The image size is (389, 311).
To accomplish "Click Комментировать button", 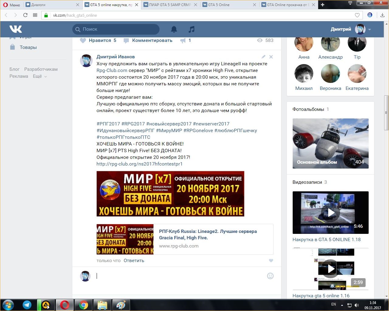I will pyautogui.click(x=148, y=40).
